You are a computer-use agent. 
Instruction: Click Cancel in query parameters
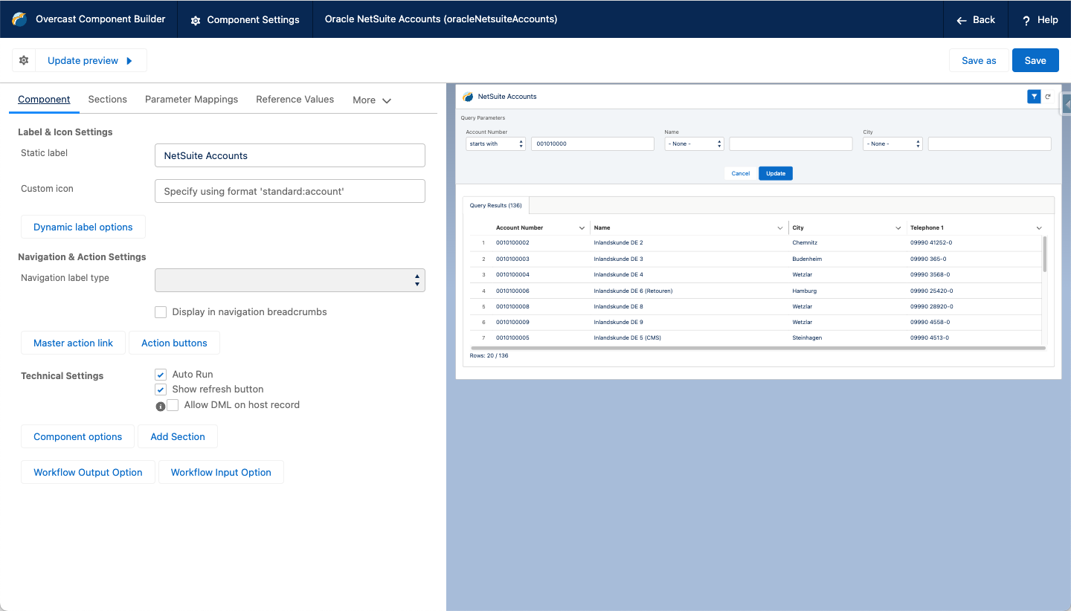click(741, 173)
